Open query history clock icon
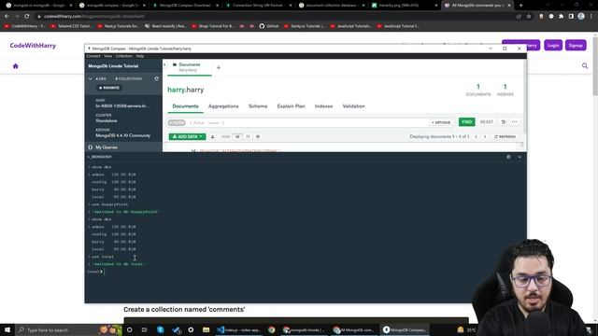Screen dimensions: 598x336 coord(503,122)
